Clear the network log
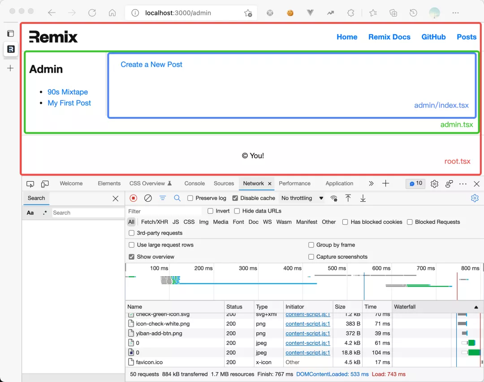The image size is (484, 382). click(148, 198)
